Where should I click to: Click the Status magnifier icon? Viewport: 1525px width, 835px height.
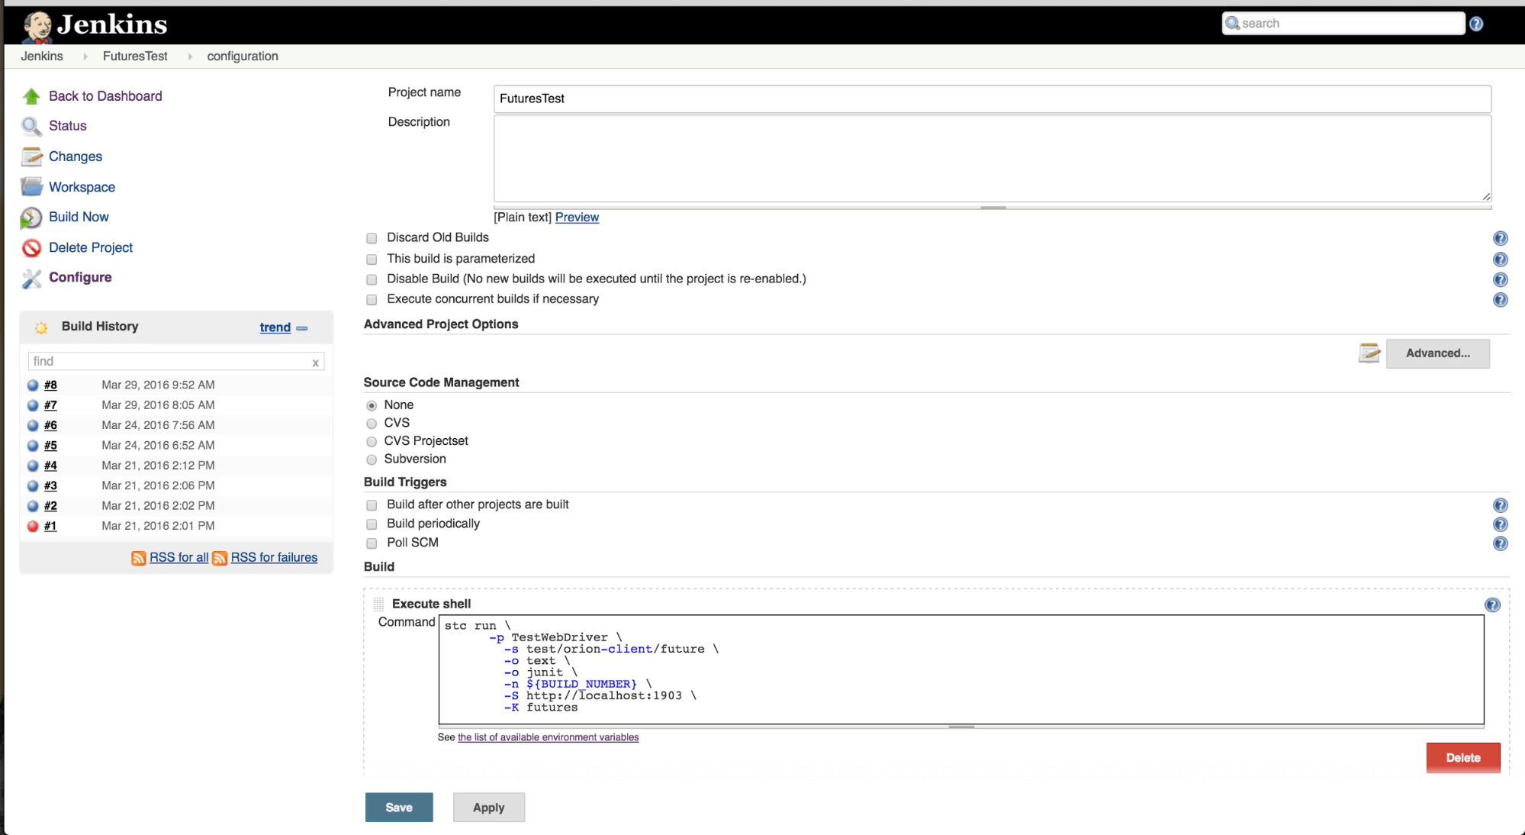point(31,126)
